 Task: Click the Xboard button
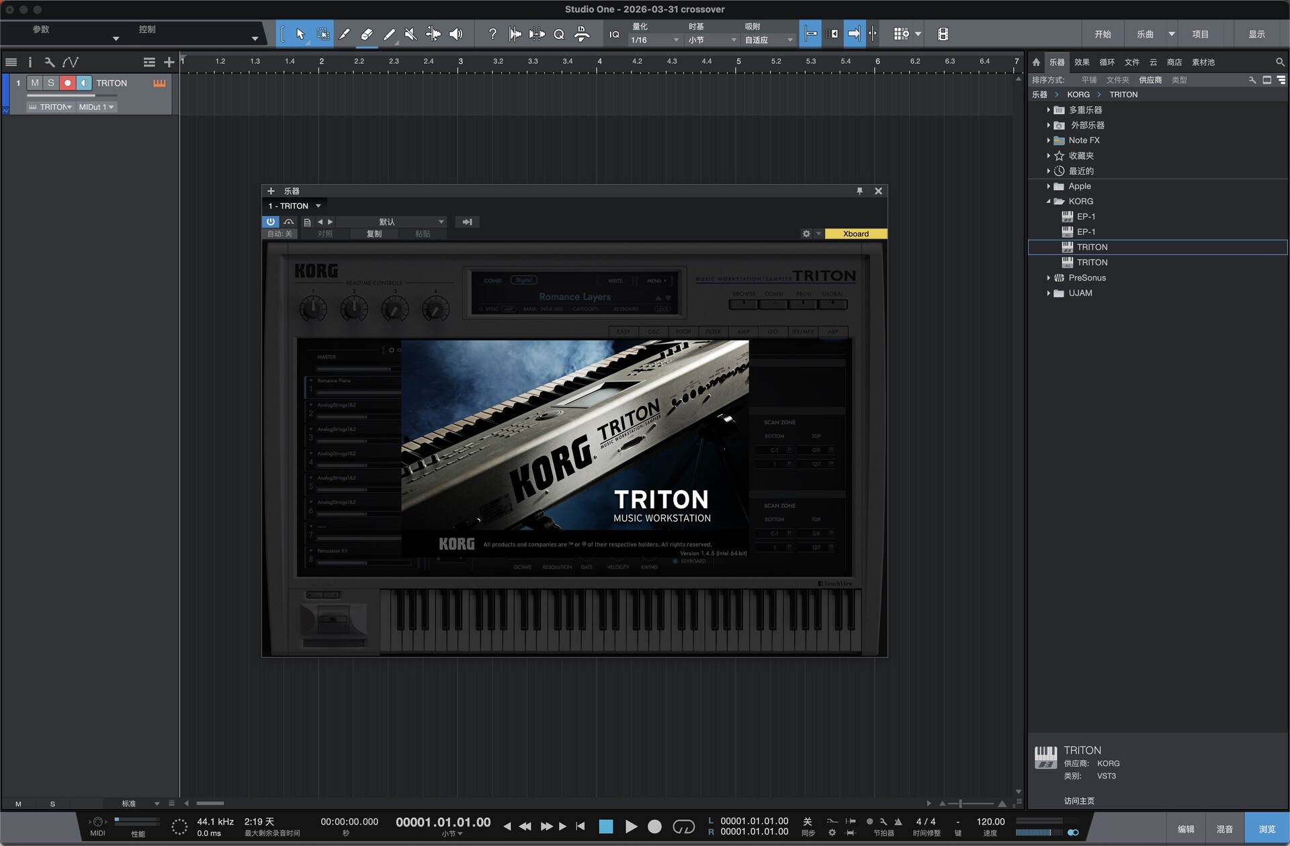click(x=855, y=234)
